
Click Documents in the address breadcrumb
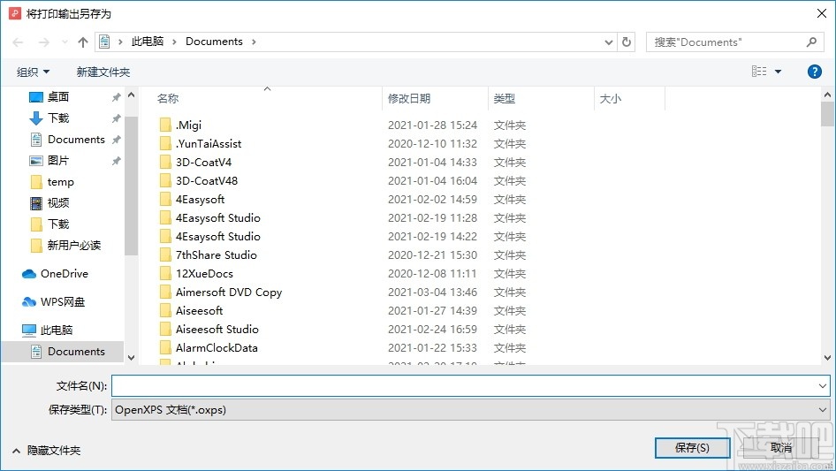point(214,42)
